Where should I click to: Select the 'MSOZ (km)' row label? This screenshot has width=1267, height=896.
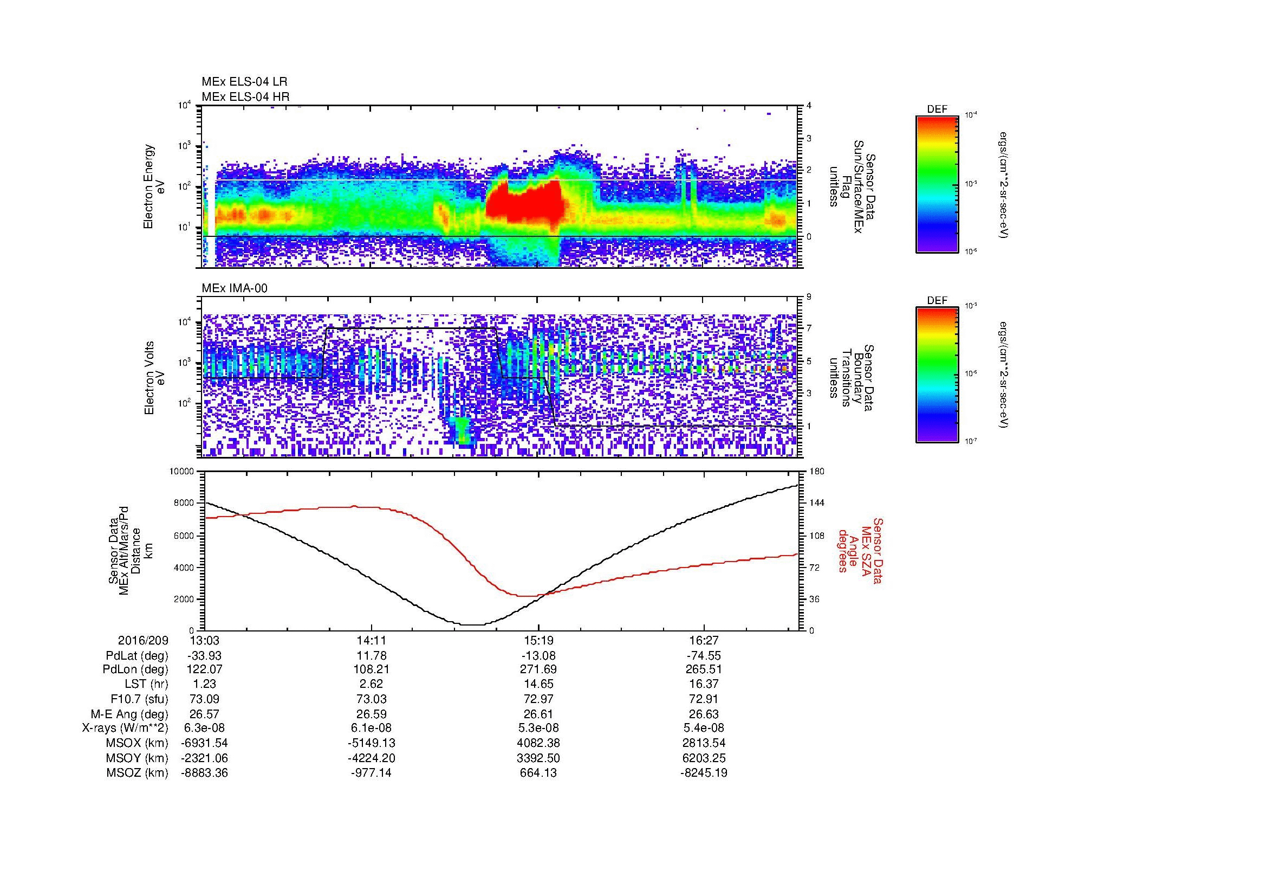(138, 773)
